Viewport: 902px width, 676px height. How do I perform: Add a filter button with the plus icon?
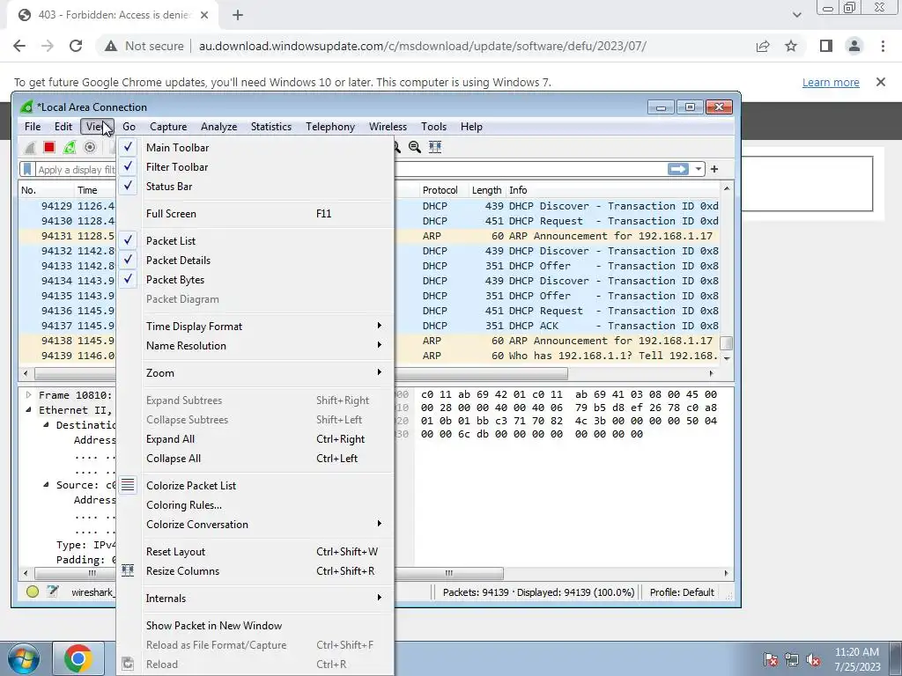714,169
